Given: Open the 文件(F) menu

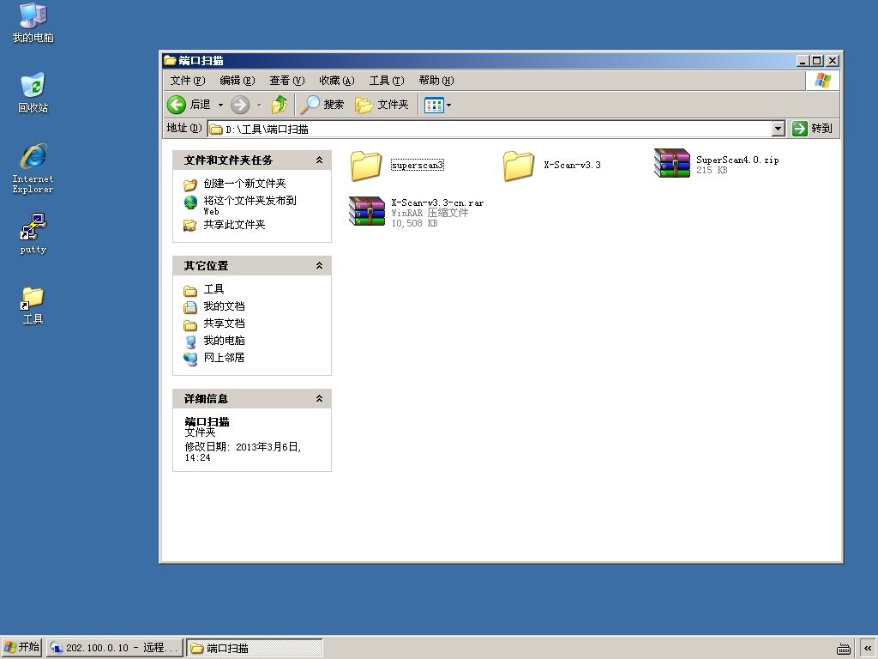Looking at the screenshot, I should pyautogui.click(x=188, y=81).
